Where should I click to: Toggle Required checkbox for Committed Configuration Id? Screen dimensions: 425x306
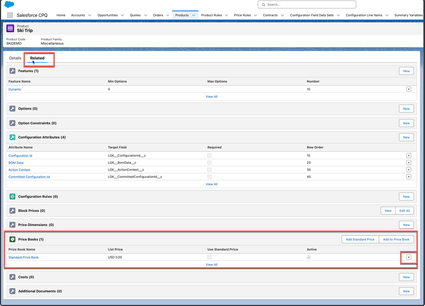[209, 177]
